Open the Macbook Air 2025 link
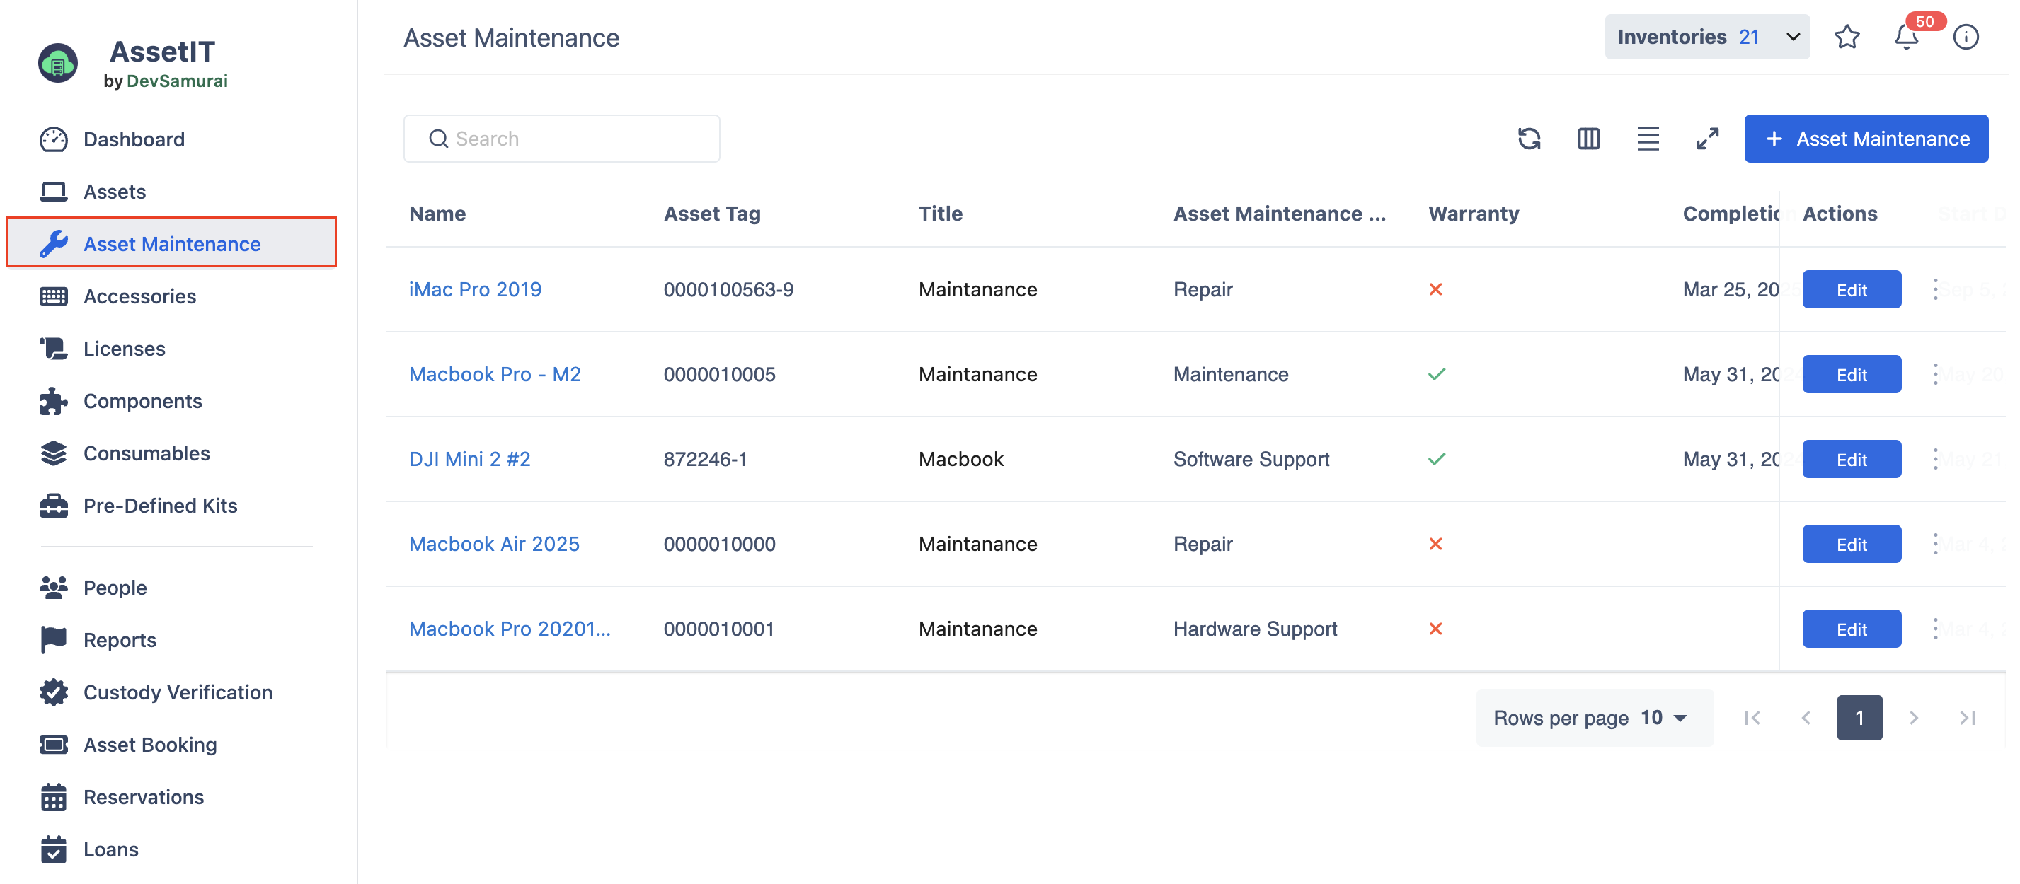The image size is (2020, 884). (494, 544)
